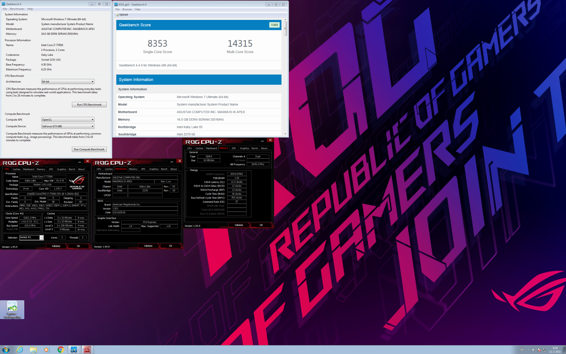The width and height of the screenshot is (566, 354).
Task: Click Core Speed value 6262.3 MHz
Action: [30, 218]
